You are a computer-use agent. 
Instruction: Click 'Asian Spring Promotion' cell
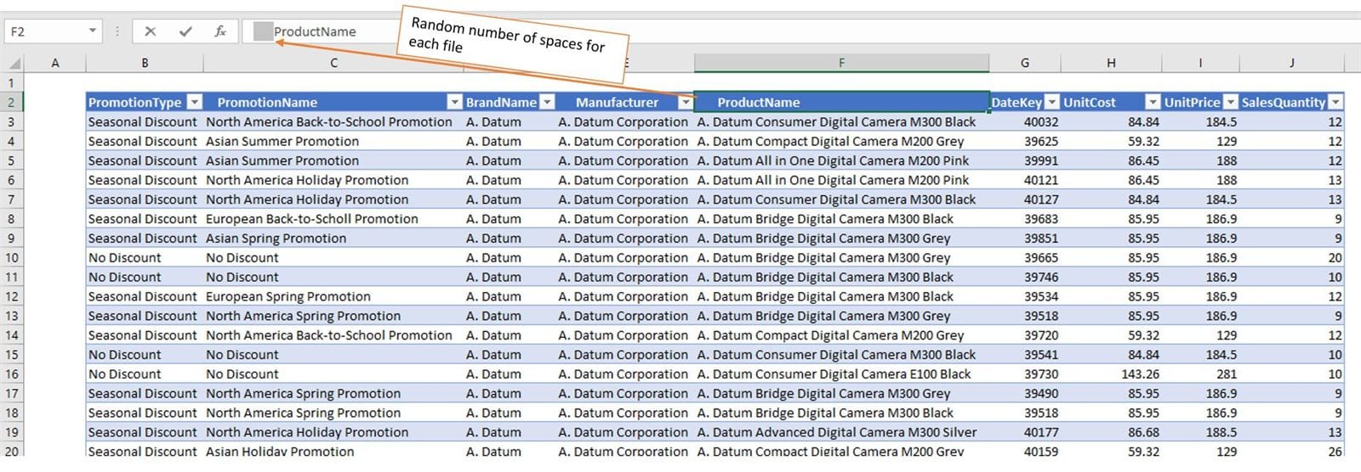(276, 239)
